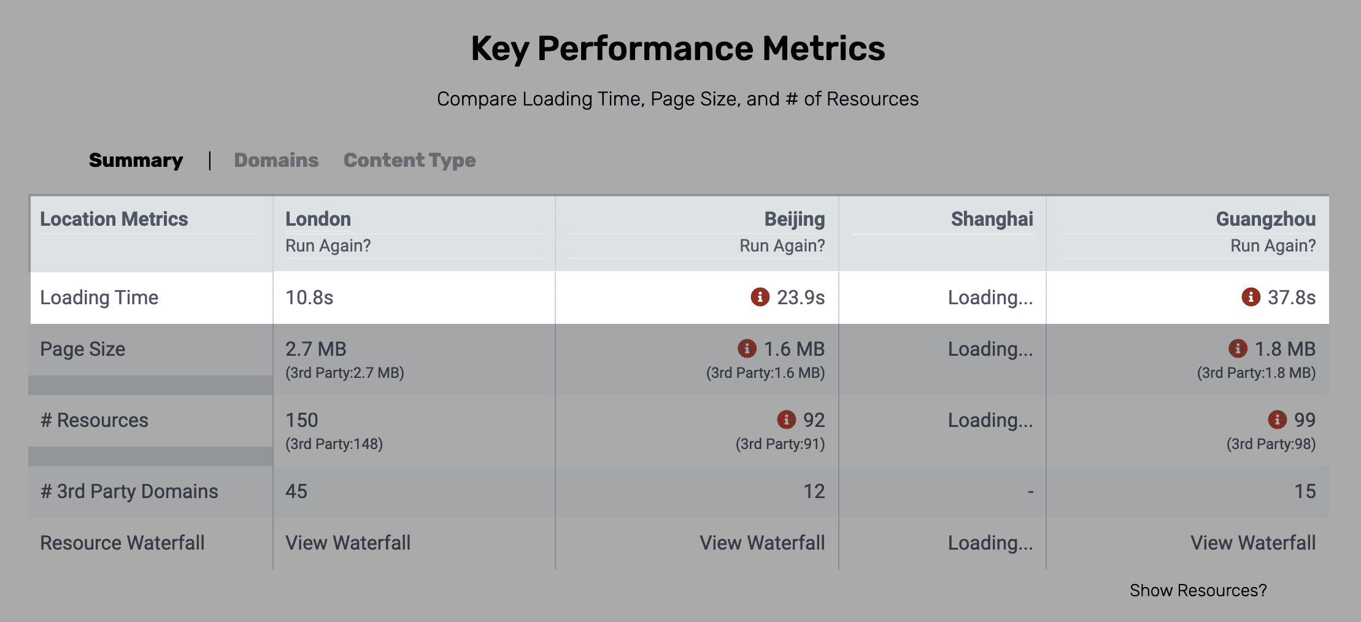Run the Guangzhou test again
The image size is (1361, 622).
click(x=1273, y=245)
